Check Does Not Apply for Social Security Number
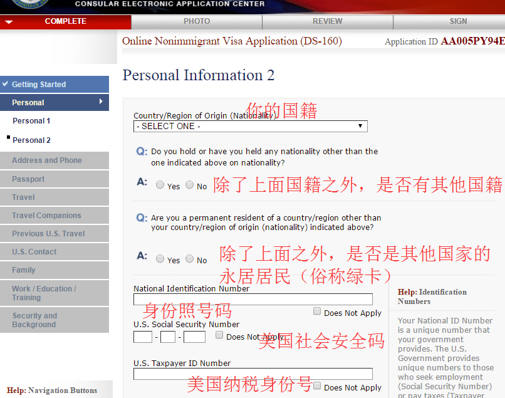 tap(219, 335)
